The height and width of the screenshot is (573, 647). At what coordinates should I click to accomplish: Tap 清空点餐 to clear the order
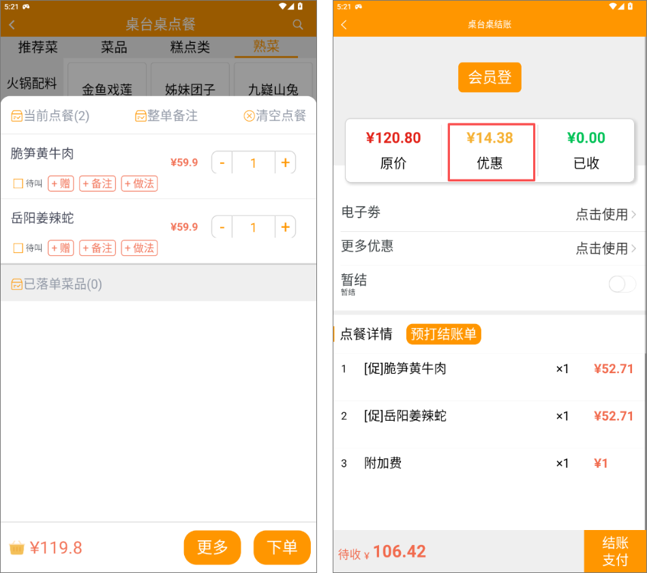(x=275, y=115)
